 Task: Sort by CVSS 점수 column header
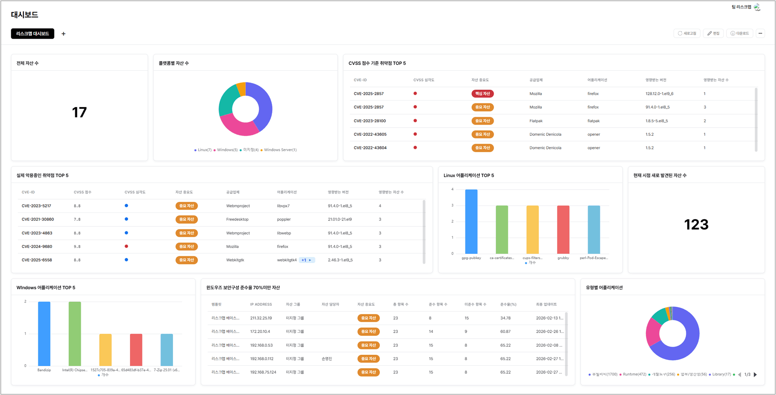pos(82,192)
